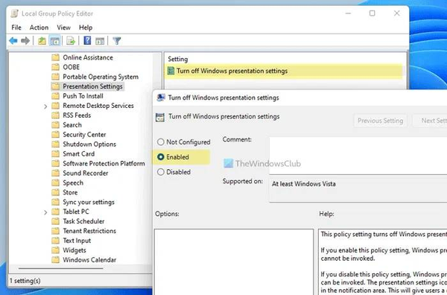Click inside the empty Options box
The height and width of the screenshot is (295, 447).
234,262
